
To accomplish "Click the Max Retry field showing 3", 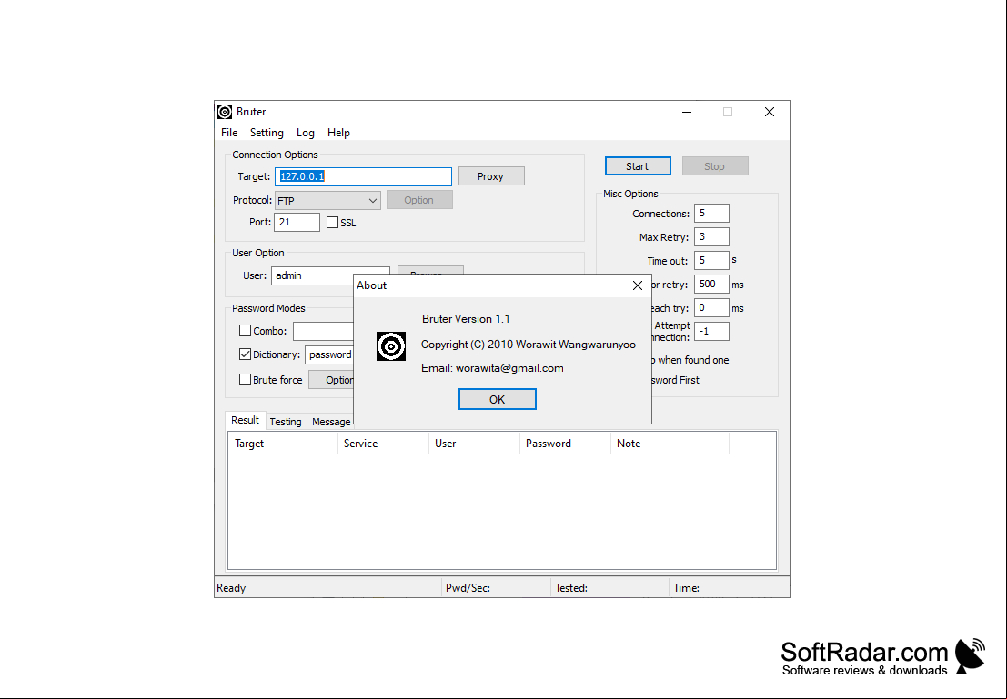I will (x=711, y=237).
